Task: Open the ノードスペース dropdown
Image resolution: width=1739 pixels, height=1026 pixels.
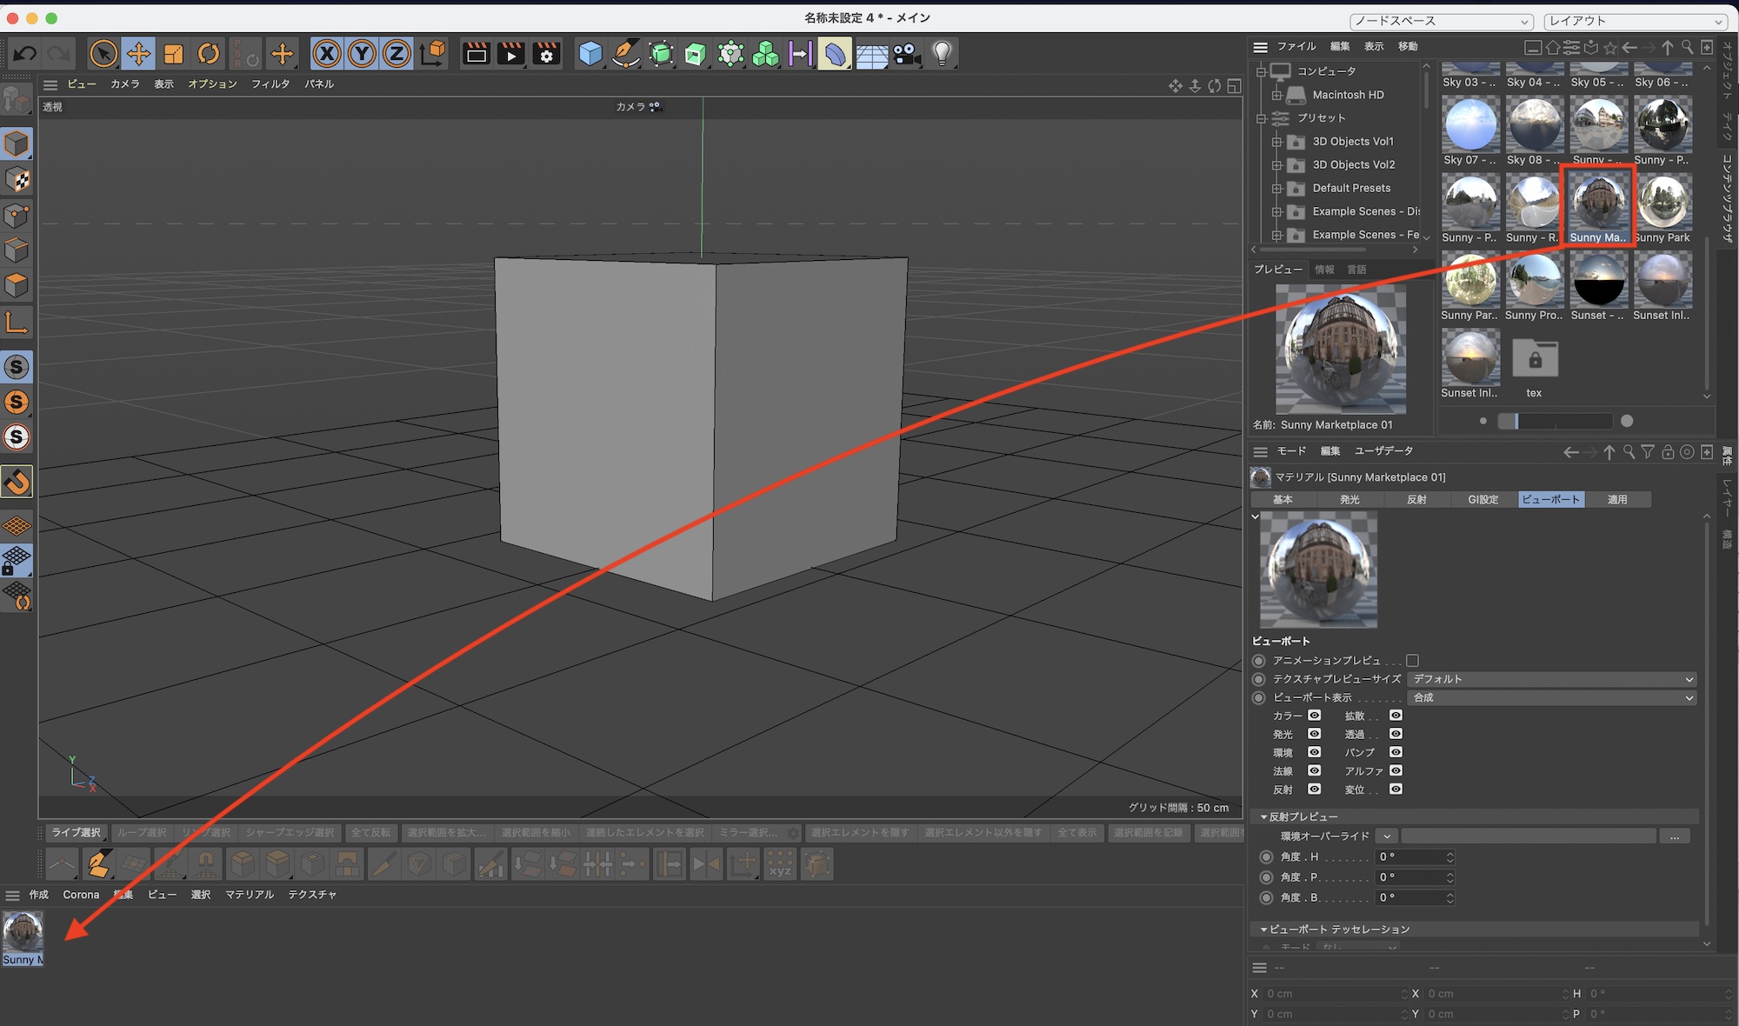Action: coord(1441,21)
